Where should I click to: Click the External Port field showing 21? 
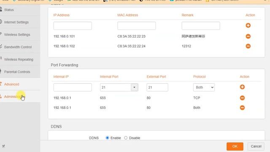pyautogui.click(x=157, y=87)
